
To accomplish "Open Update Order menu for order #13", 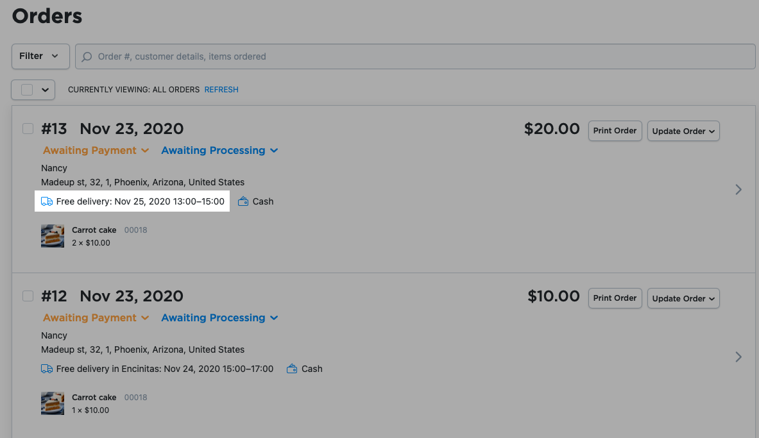I will click(x=683, y=131).
